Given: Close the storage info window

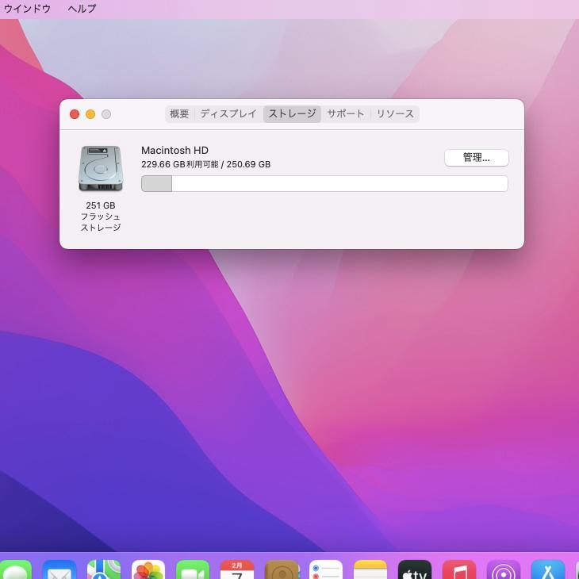Looking at the screenshot, I should 75,114.
